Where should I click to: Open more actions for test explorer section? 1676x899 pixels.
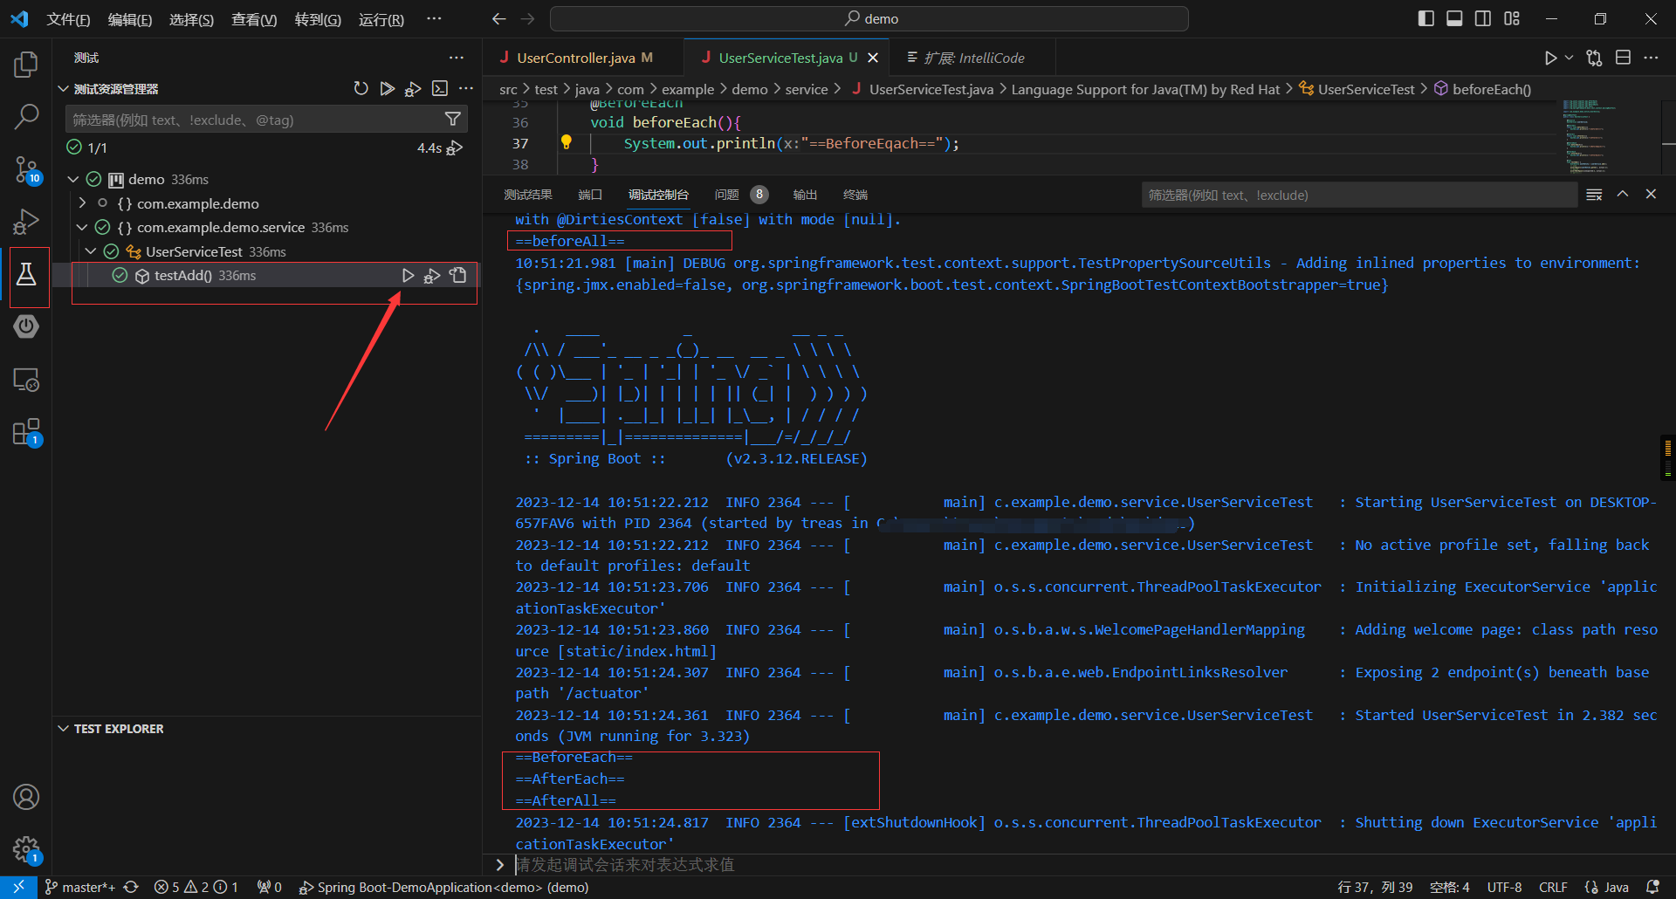click(466, 88)
